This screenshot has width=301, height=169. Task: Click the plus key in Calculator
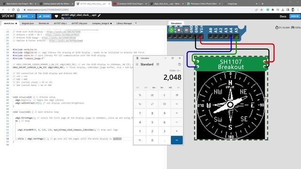coord(177,131)
